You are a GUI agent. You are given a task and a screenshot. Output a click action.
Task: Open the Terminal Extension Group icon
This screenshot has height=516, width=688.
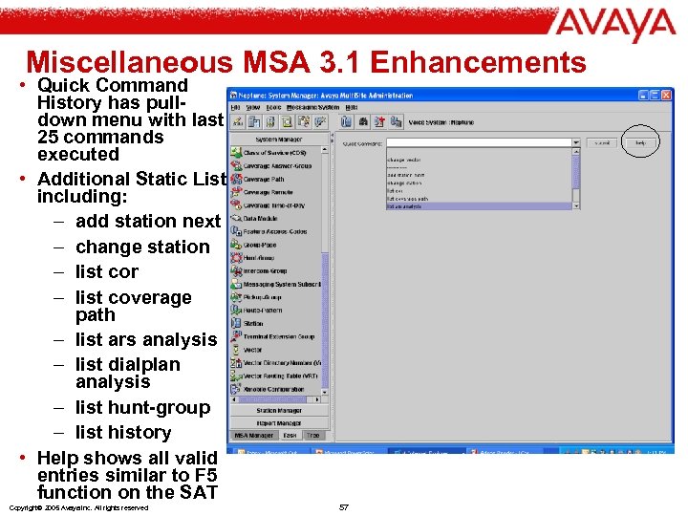237,336
